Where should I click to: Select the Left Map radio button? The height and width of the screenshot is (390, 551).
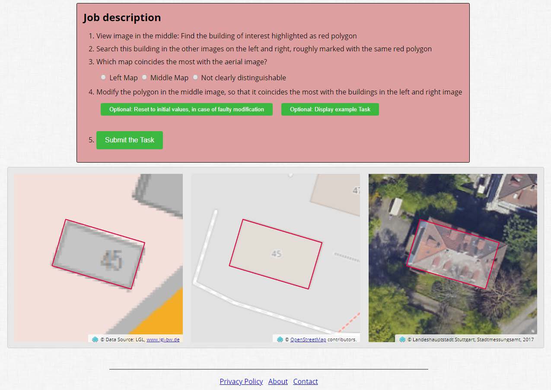(x=103, y=77)
